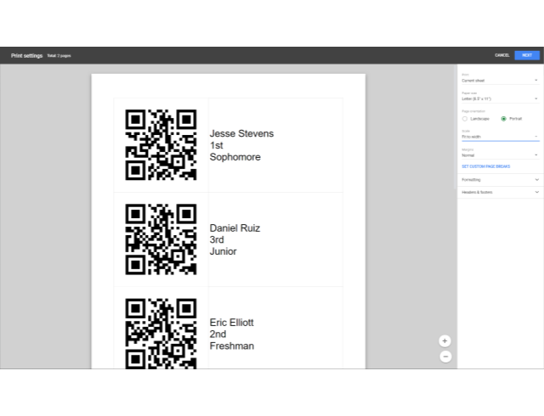This screenshot has height=416, width=544.
Task: Select Landscape page orientation
Action: point(465,119)
